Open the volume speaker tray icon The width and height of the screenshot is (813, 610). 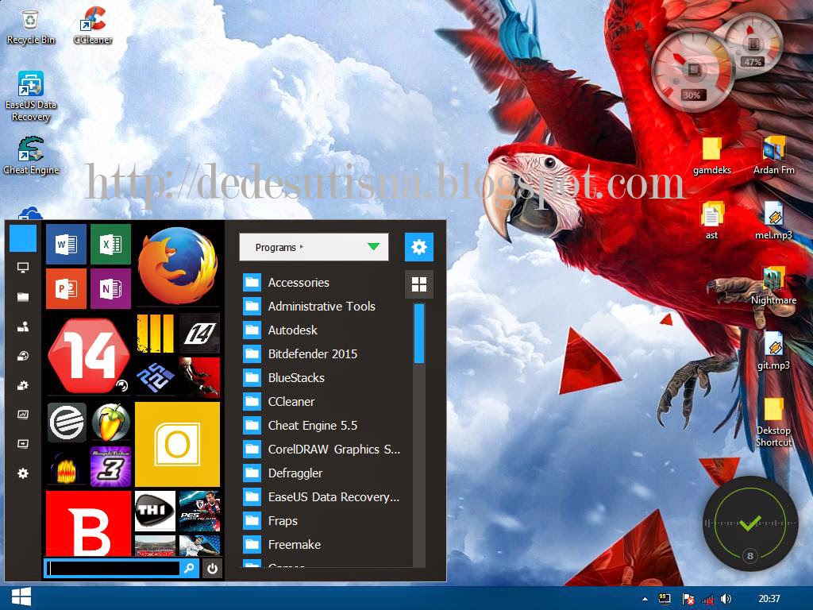point(726,599)
